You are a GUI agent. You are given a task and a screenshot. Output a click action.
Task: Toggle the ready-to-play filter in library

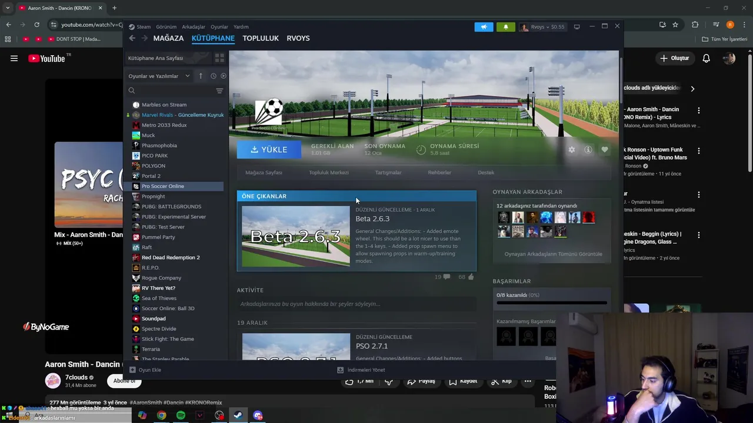click(223, 76)
